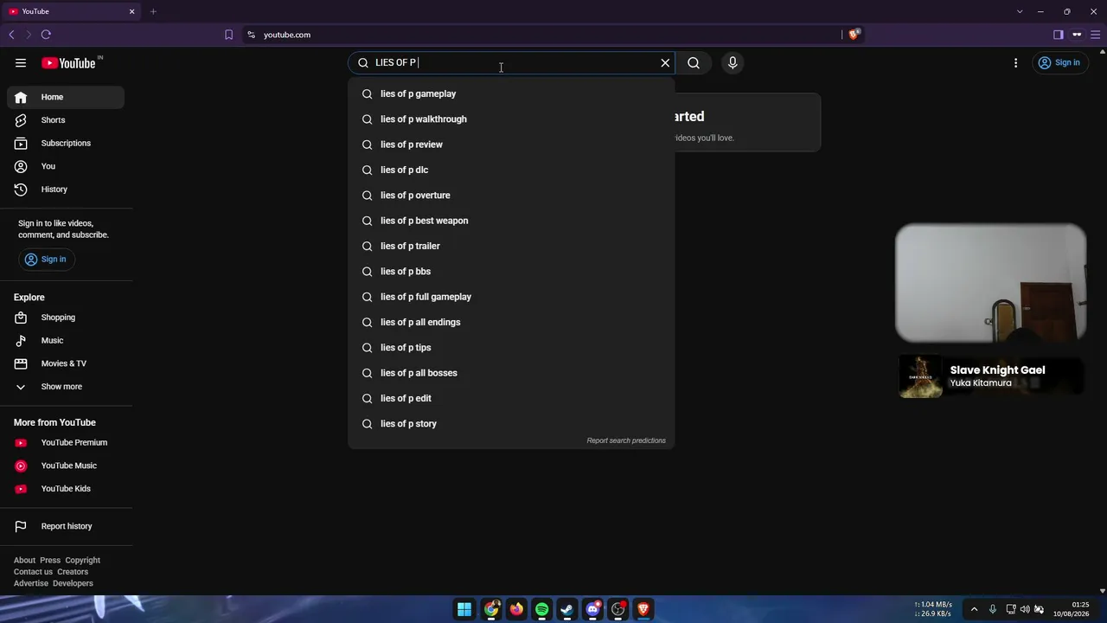Expand Show more in Explore
The image size is (1107, 623).
(x=66, y=387)
